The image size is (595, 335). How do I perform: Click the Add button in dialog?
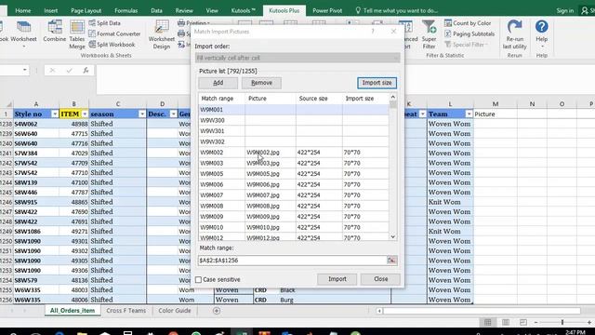(218, 83)
